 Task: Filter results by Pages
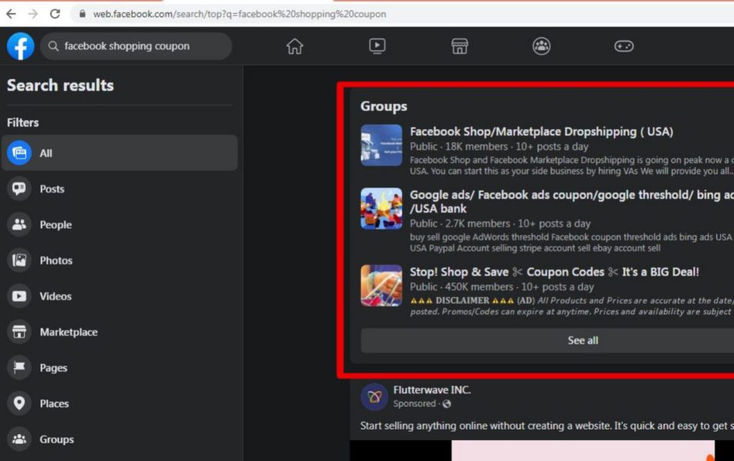(x=120, y=367)
